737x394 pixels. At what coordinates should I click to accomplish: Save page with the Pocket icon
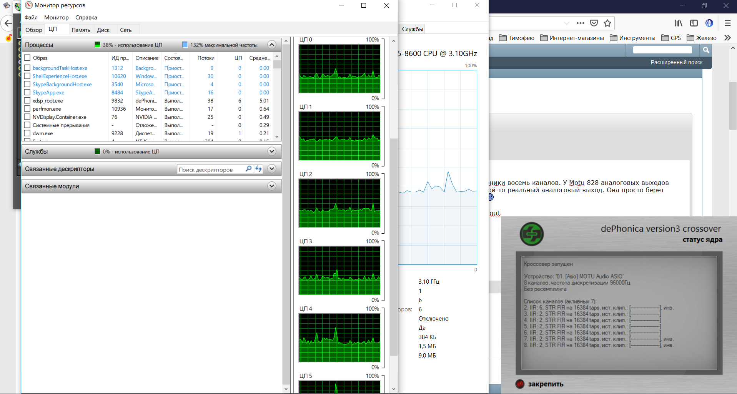coord(594,23)
